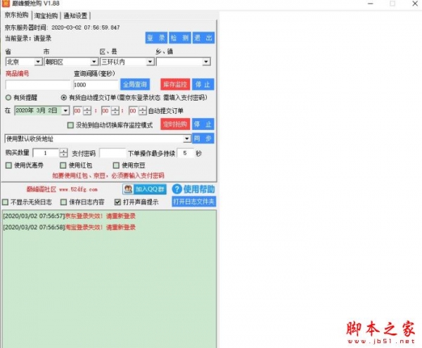Click the second field showing 00
This screenshot has width=422, height=348.
coord(134,110)
